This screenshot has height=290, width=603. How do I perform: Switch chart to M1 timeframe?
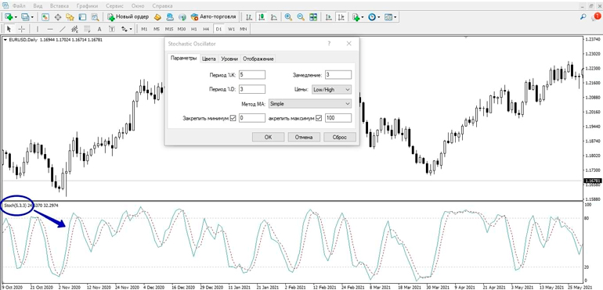[x=144, y=29]
